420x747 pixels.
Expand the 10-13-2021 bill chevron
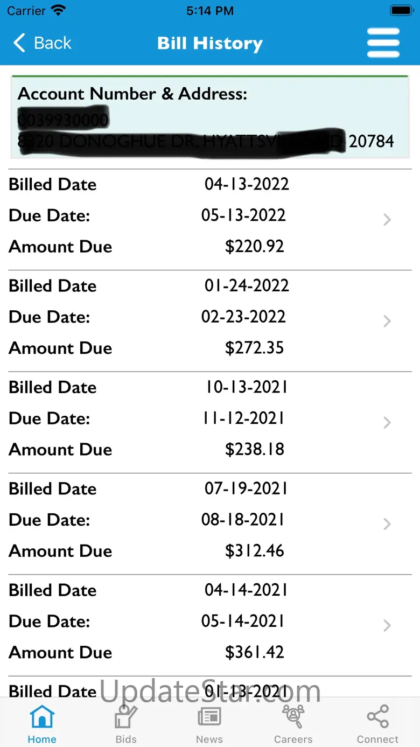(387, 422)
